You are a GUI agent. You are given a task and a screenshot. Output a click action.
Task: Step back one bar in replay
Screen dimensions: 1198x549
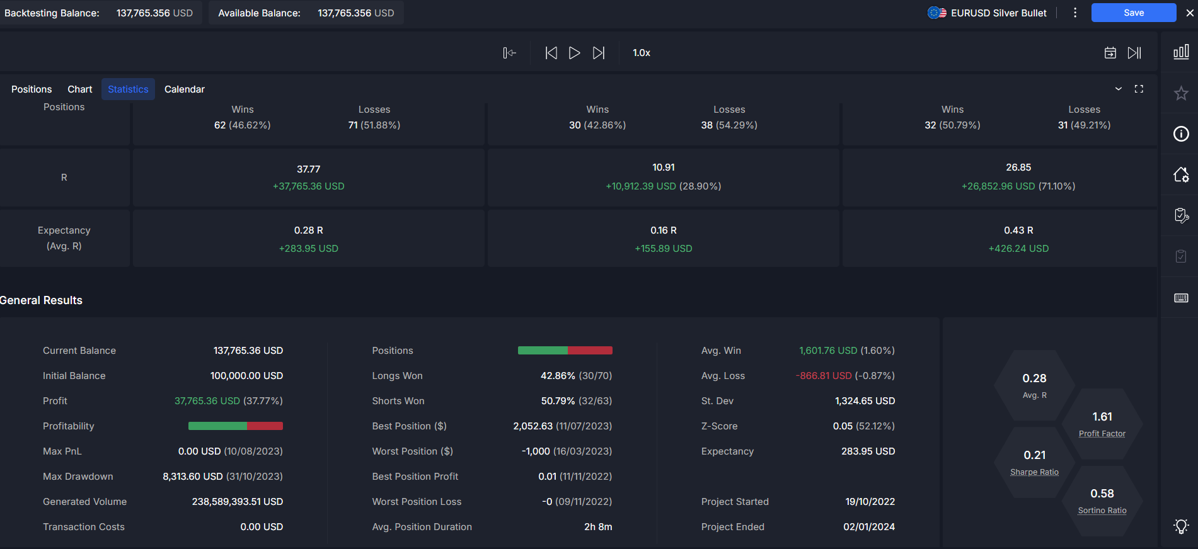point(551,53)
